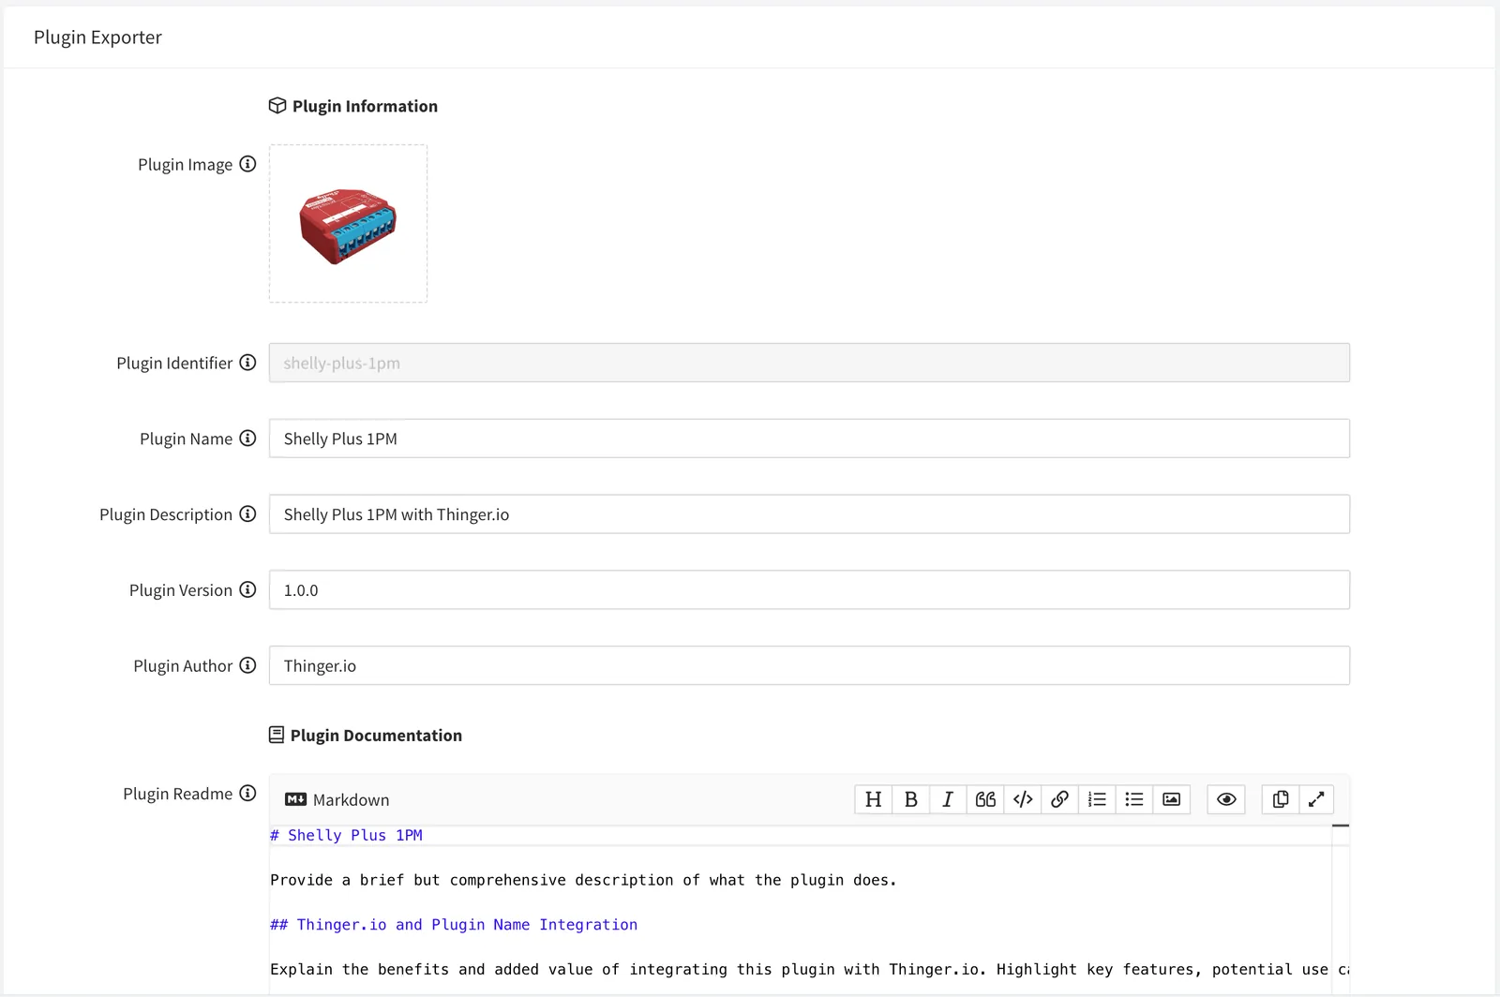1500x997 pixels.
Task: Toggle bold formatting in the editor
Action: point(910,799)
